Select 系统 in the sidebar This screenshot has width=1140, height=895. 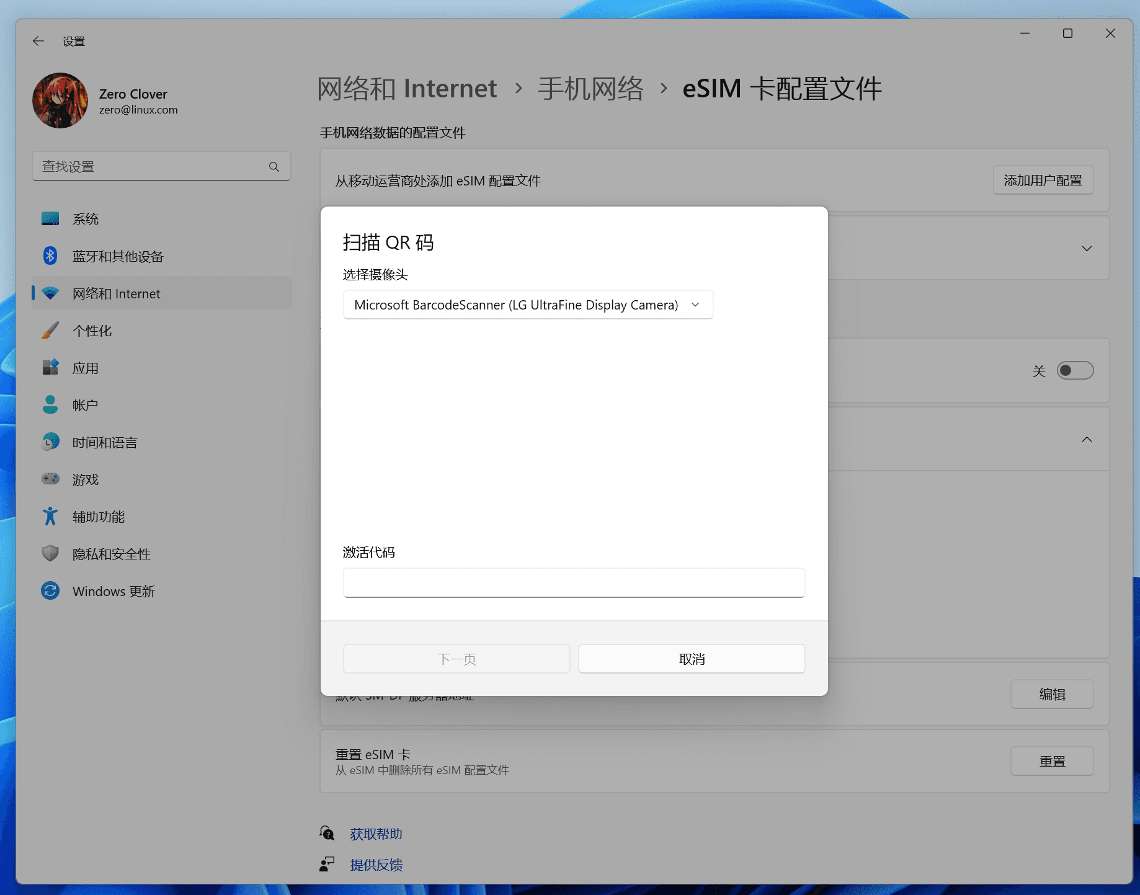[161, 219]
